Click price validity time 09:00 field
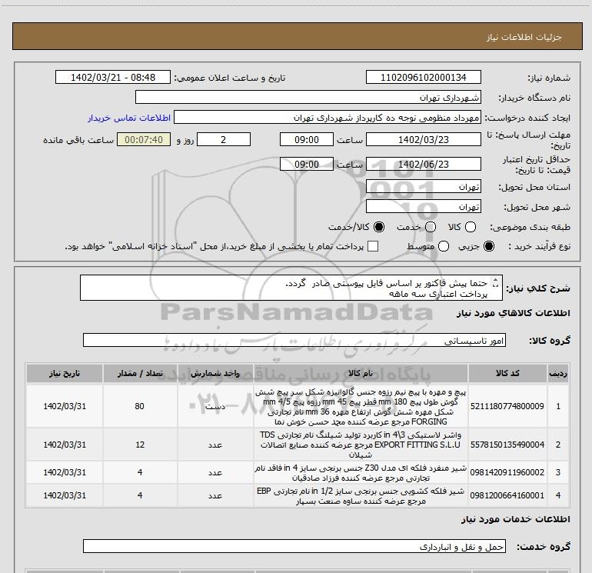Screen dimensions: 592x573 pyautogui.click(x=307, y=164)
